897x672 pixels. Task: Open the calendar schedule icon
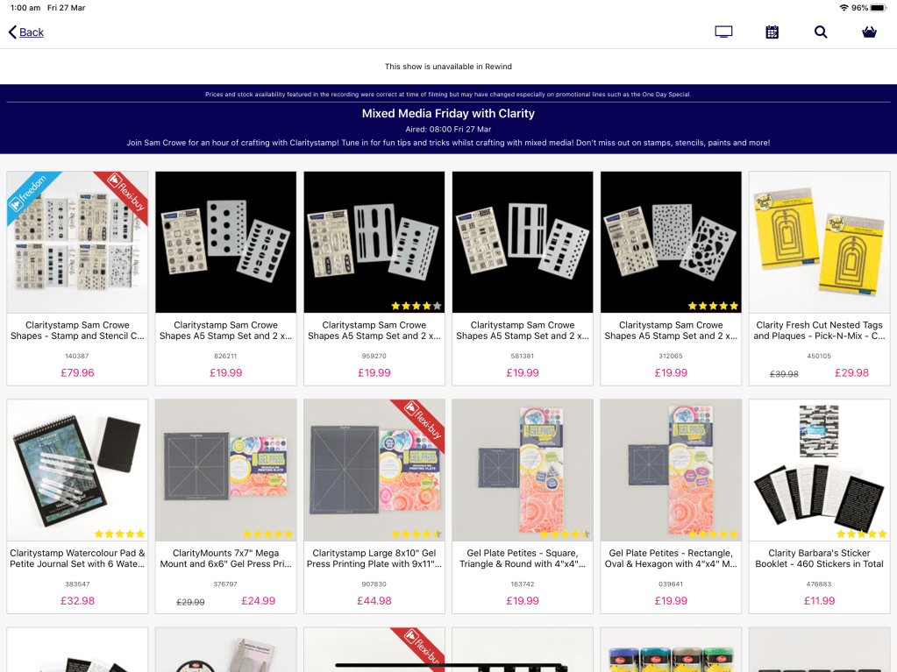coord(772,32)
